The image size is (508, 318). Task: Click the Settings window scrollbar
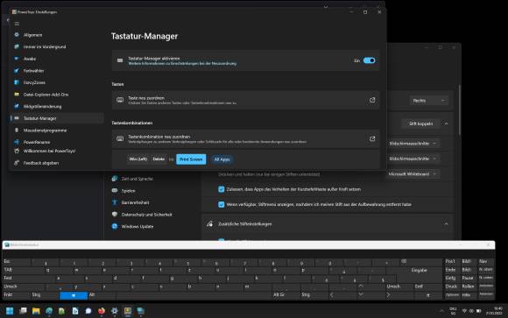pos(460,110)
